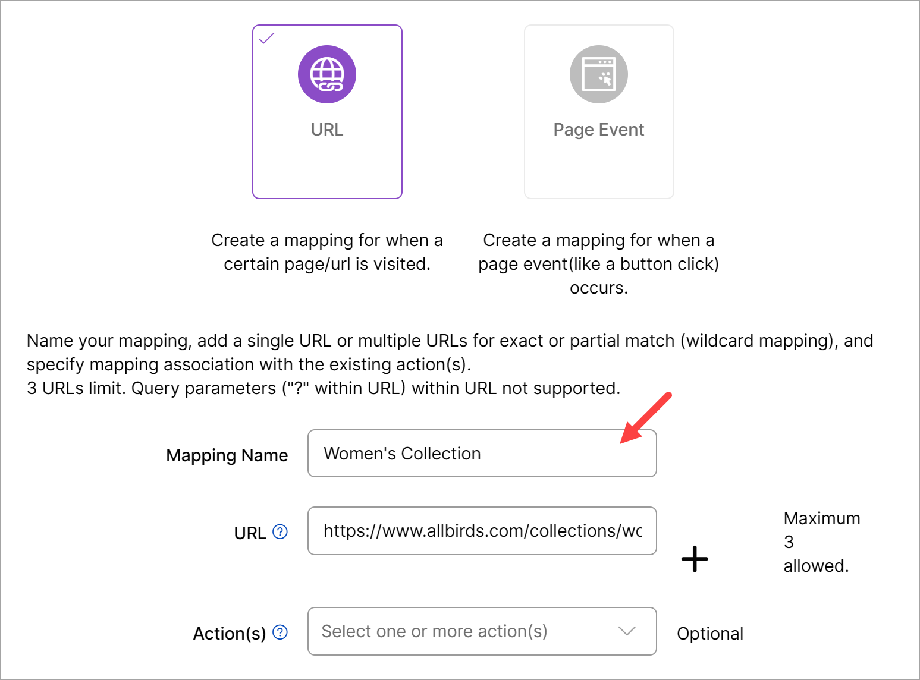Viewport: 920px width, 680px height.
Task: Click the "Optional" text beside Action(s) dropdown
Action: coord(710,634)
